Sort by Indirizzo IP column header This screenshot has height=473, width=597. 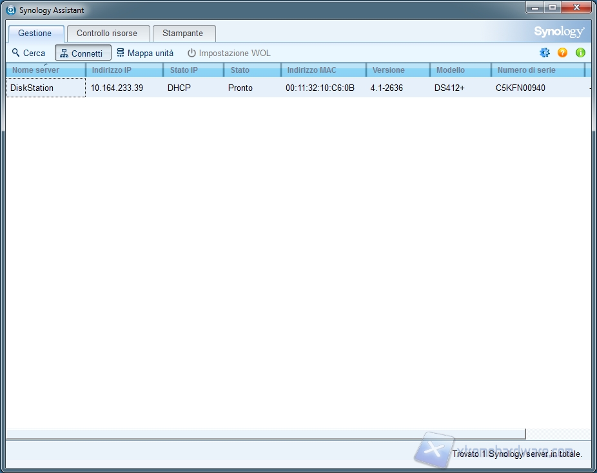tap(125, 70)
